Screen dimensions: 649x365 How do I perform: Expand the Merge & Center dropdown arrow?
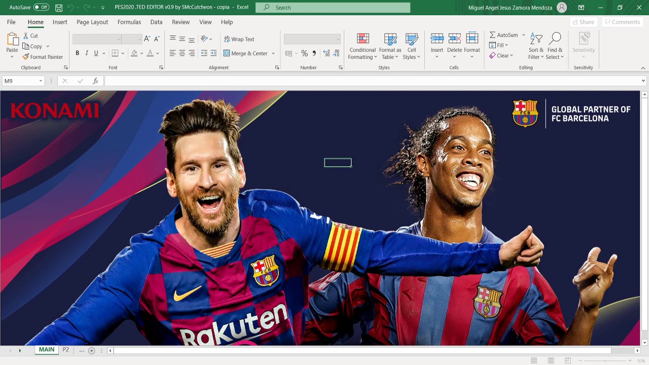(x=273, y=53)
